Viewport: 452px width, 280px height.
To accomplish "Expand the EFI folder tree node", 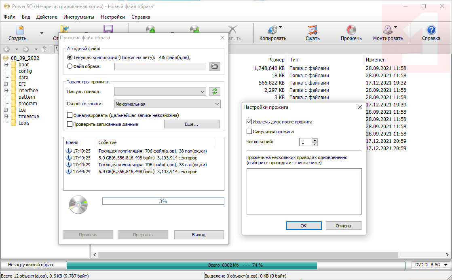I will 6,84.
